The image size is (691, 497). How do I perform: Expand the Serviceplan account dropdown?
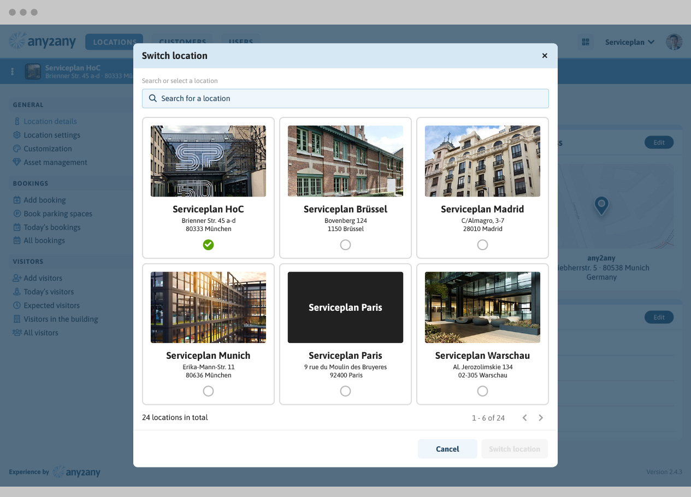pyautogui.click(x=629, y=42)
